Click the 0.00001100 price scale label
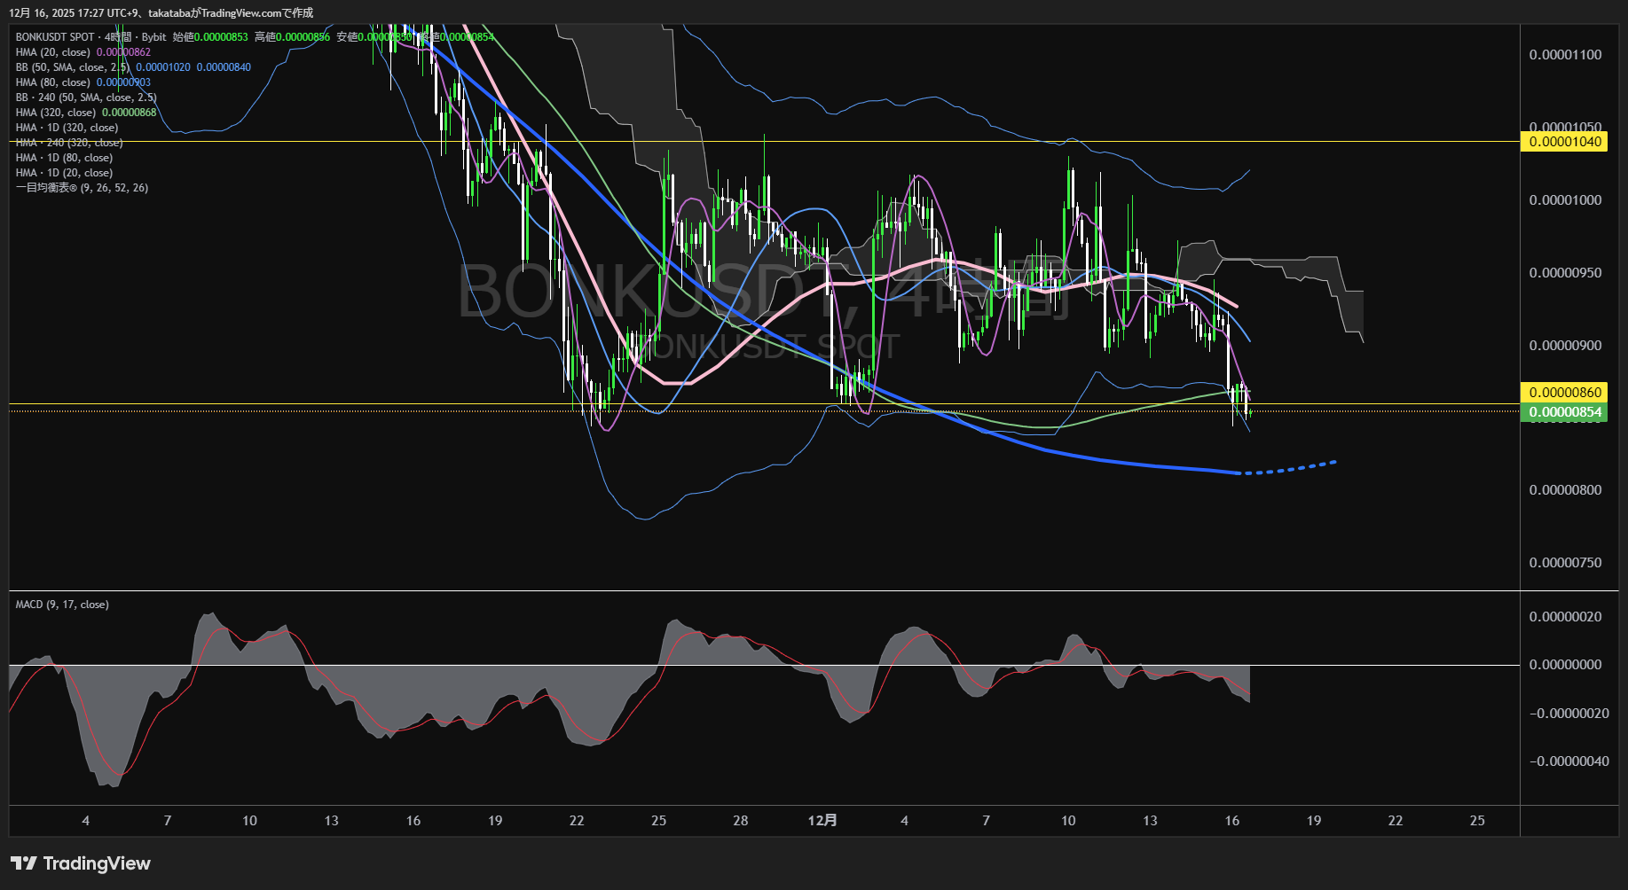Screen dimensions: 1628x890 (1565, 55)
